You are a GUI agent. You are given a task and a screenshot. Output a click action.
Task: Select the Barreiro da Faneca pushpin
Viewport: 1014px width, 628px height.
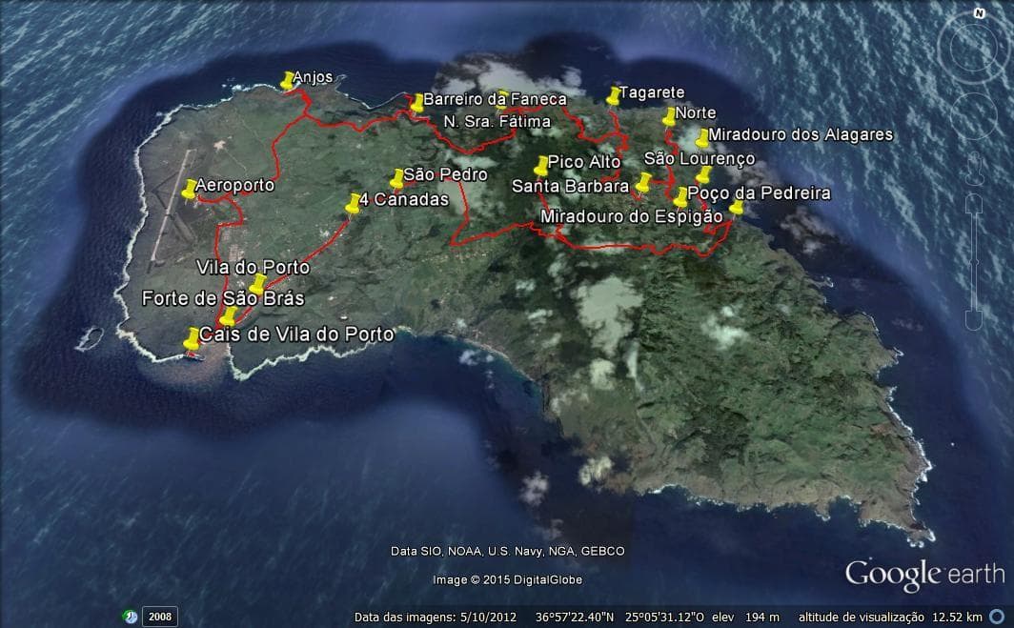[417, 103]
